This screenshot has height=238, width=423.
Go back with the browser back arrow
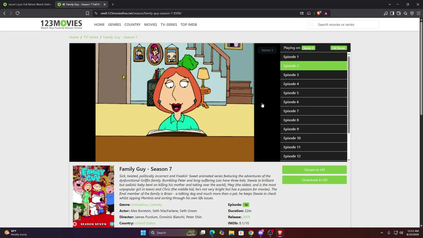point(4,13)
